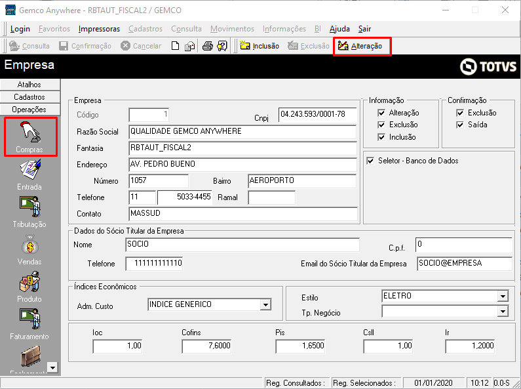The height and width of the screenshot is (389, 521).
Task: Expand the Estilo dropdown
Action: pyautogui.click(x=503, y=296)
